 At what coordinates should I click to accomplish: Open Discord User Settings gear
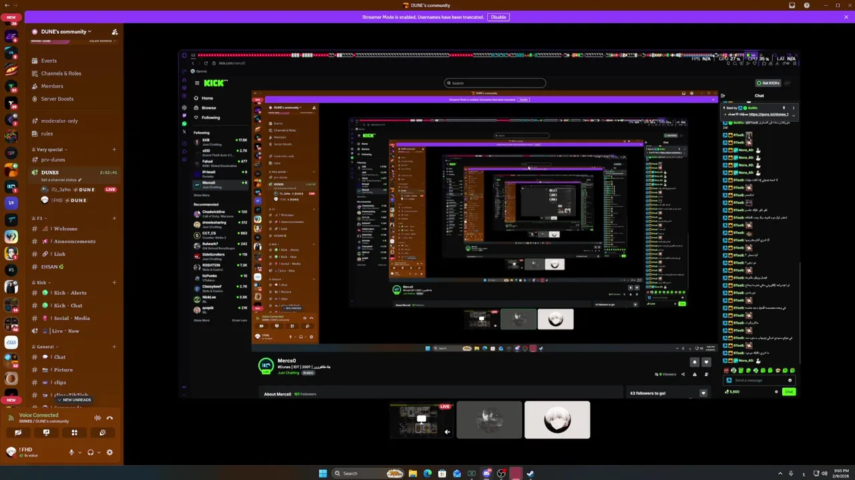110,453
